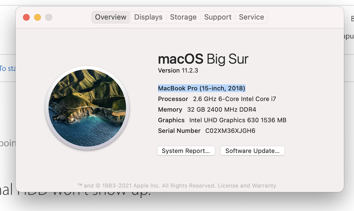Click the macOS Big Sur title
This screenshot has height=211, width=354.
[x=203, y=59]
